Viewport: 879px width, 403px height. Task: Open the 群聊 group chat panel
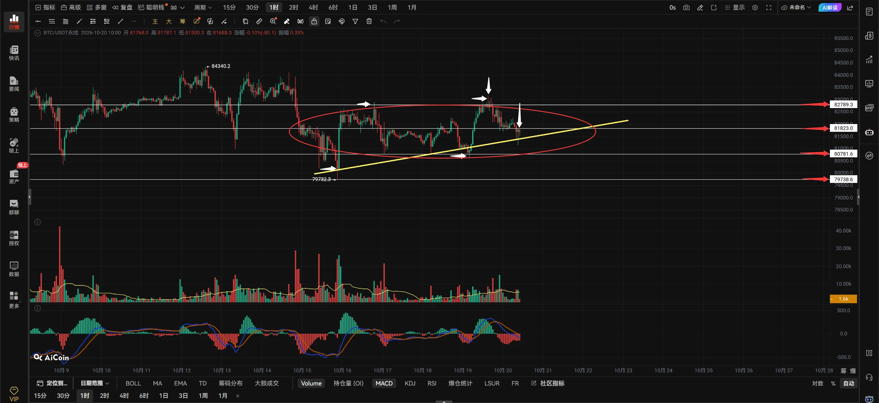[14, 207]
